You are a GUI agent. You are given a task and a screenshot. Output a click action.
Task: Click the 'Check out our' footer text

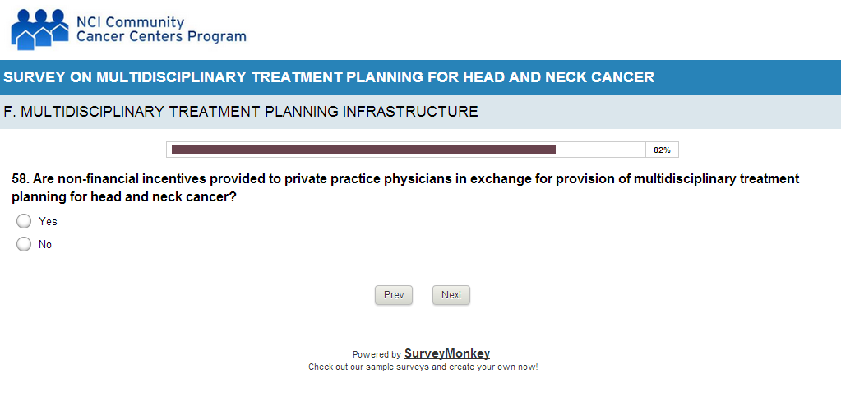[335, 367]
